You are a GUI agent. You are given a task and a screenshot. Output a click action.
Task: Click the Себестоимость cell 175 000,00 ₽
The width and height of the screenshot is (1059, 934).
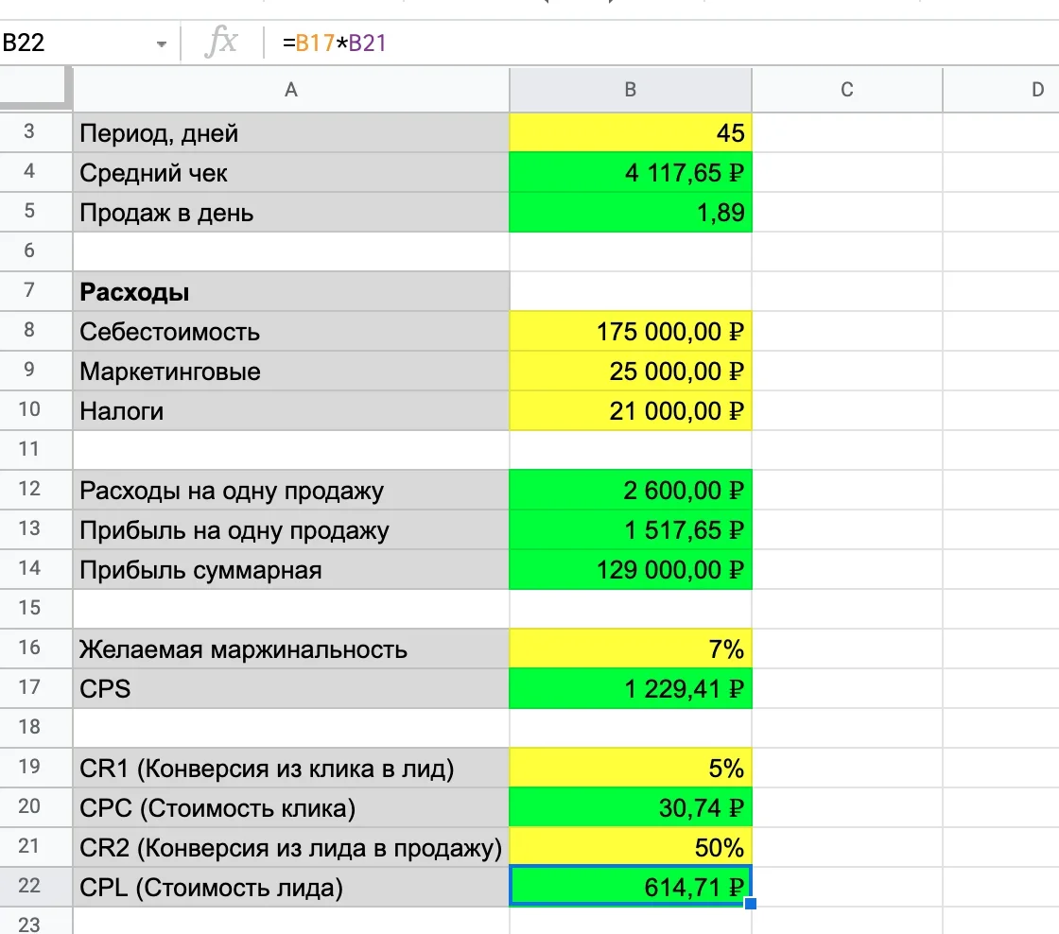pyautogui.click(x=630, y=332)
